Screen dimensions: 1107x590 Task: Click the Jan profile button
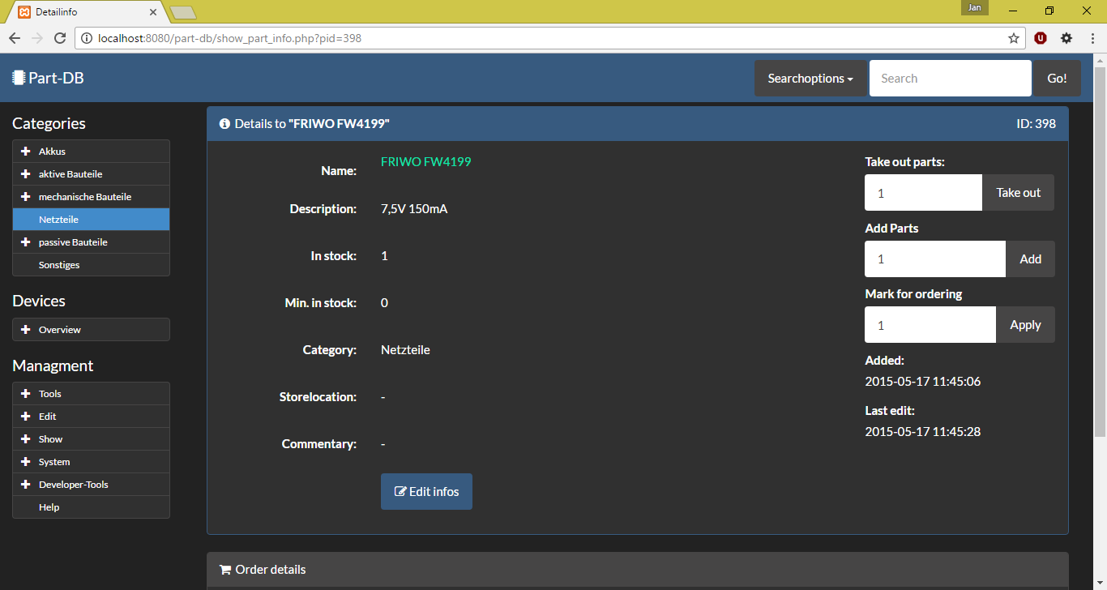click(975, 7)
